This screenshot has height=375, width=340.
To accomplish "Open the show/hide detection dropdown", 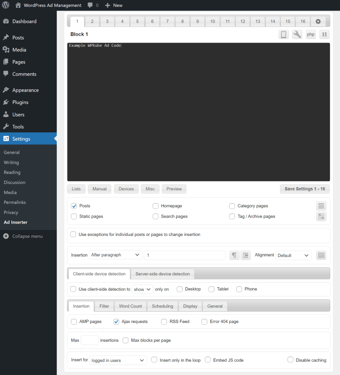I will 143,289.
